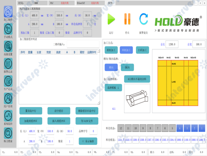Open the 选择模板 template dropdown
207x156 pixels.
113,88
